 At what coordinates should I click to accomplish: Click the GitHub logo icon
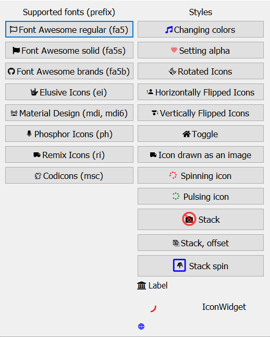click(x=11, y=71)
